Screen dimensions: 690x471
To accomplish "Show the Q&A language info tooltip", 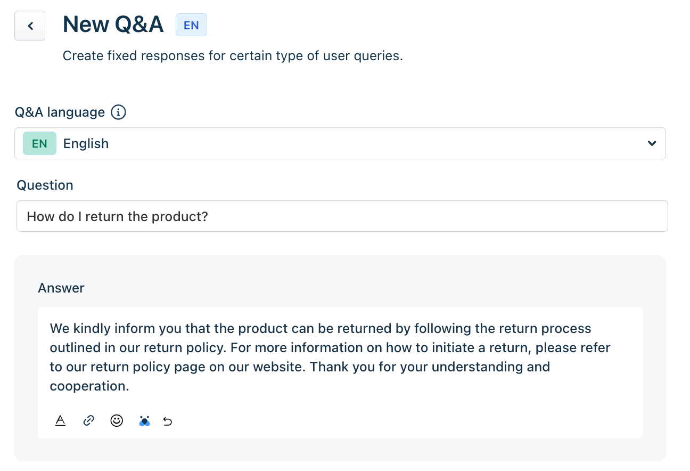I will 118,112.
